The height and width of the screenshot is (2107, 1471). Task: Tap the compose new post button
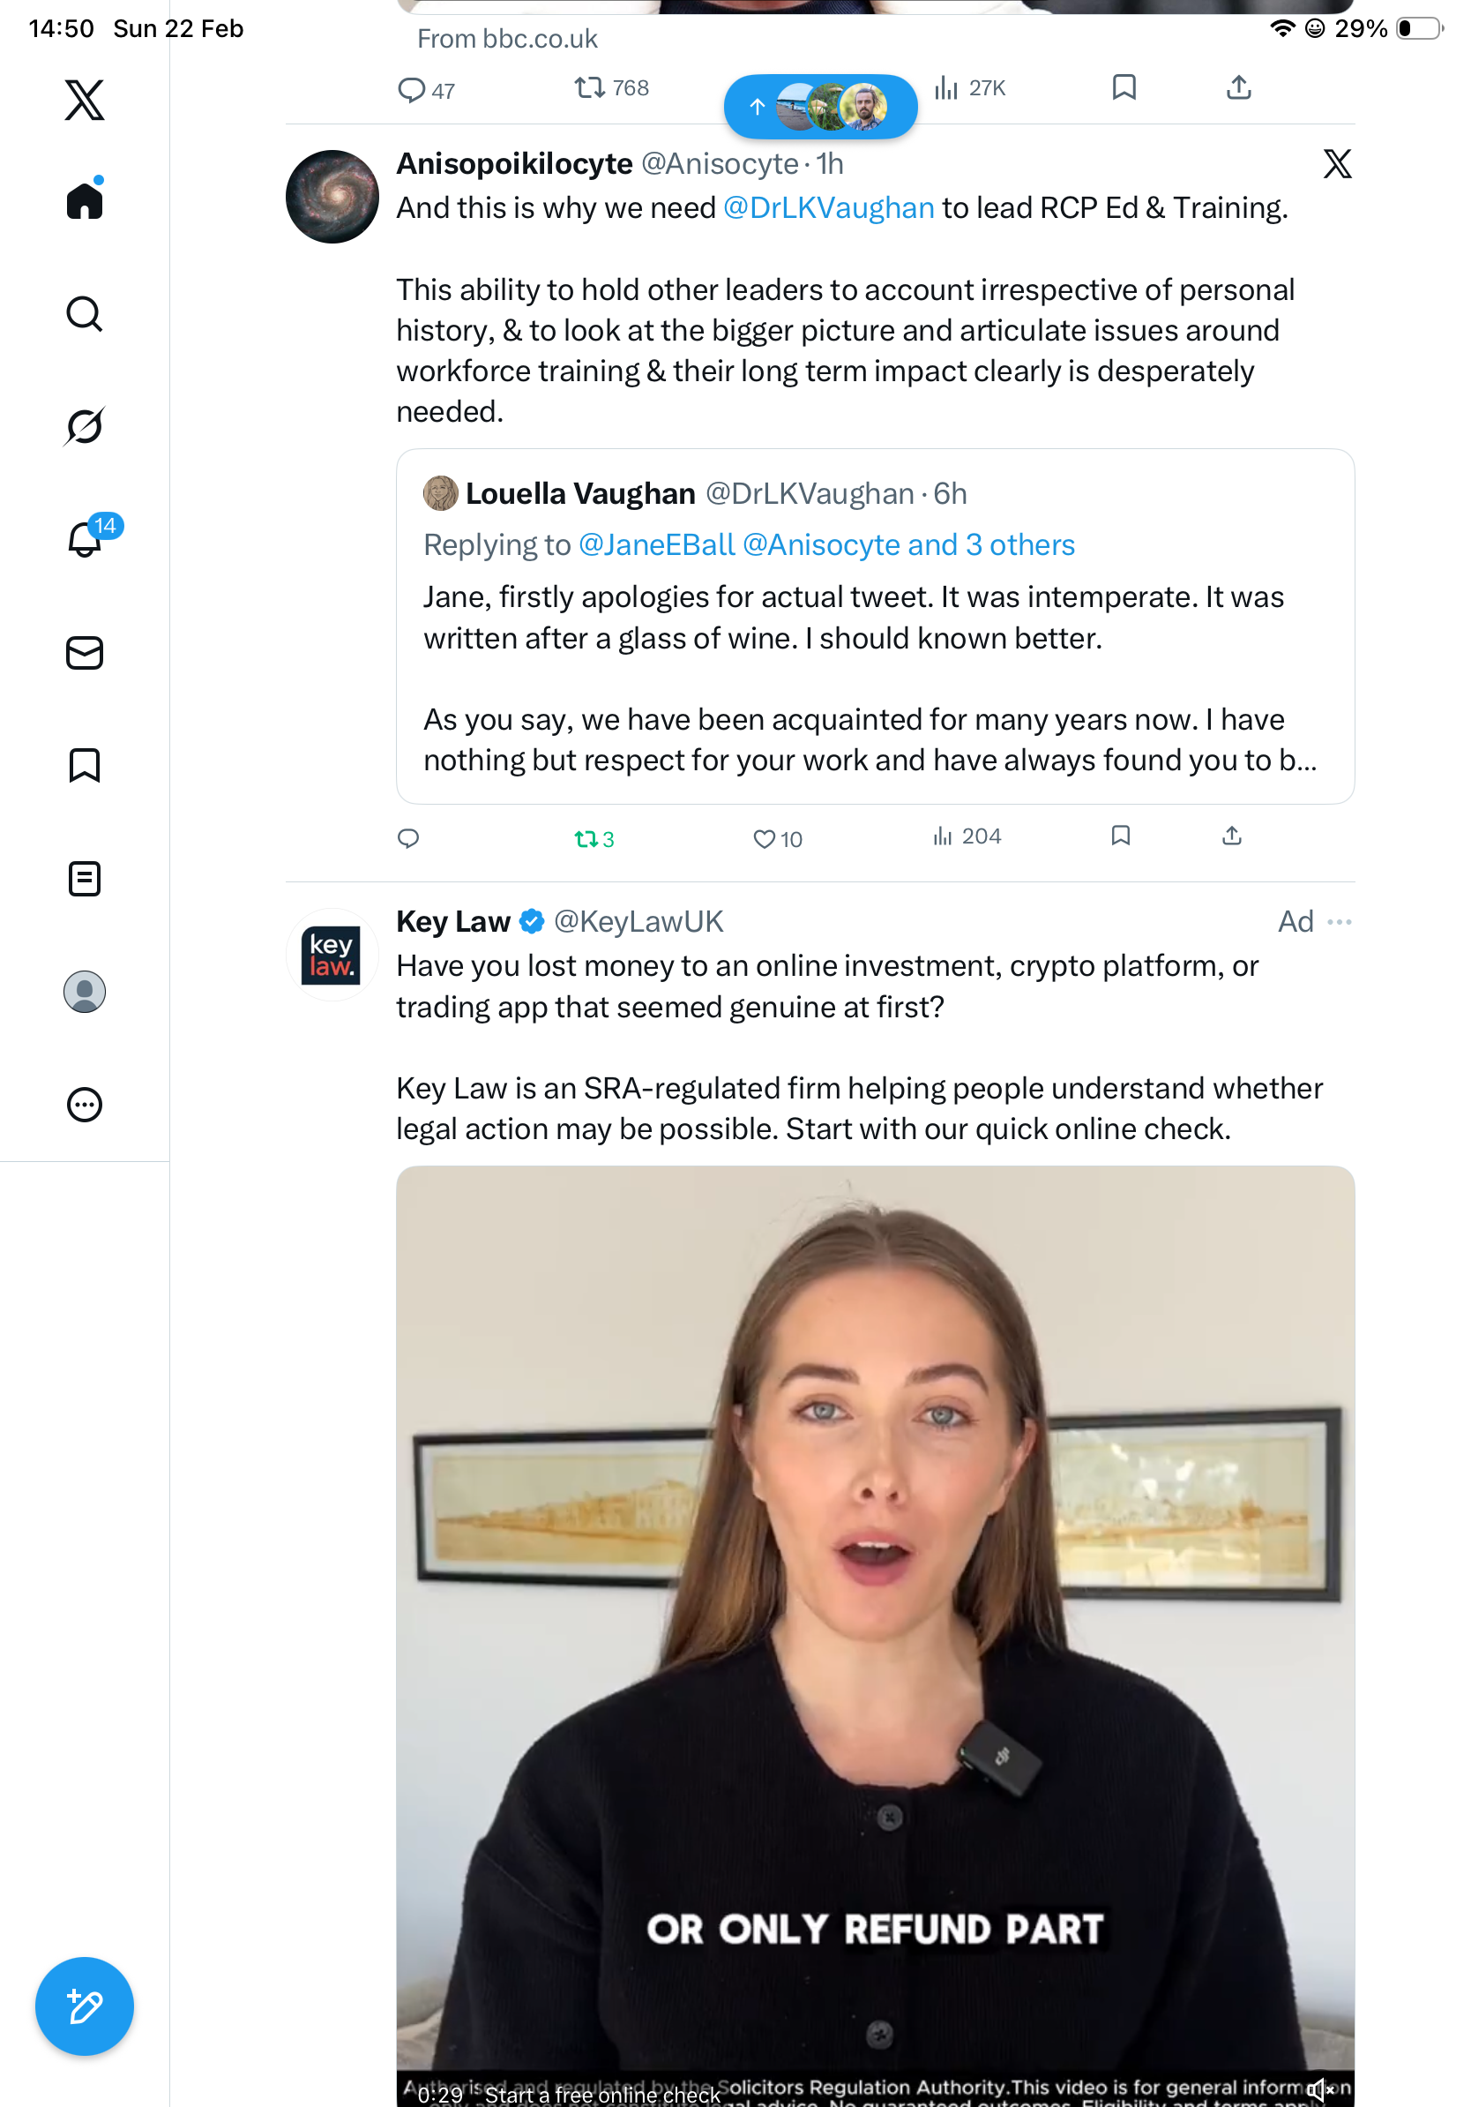85,2006
